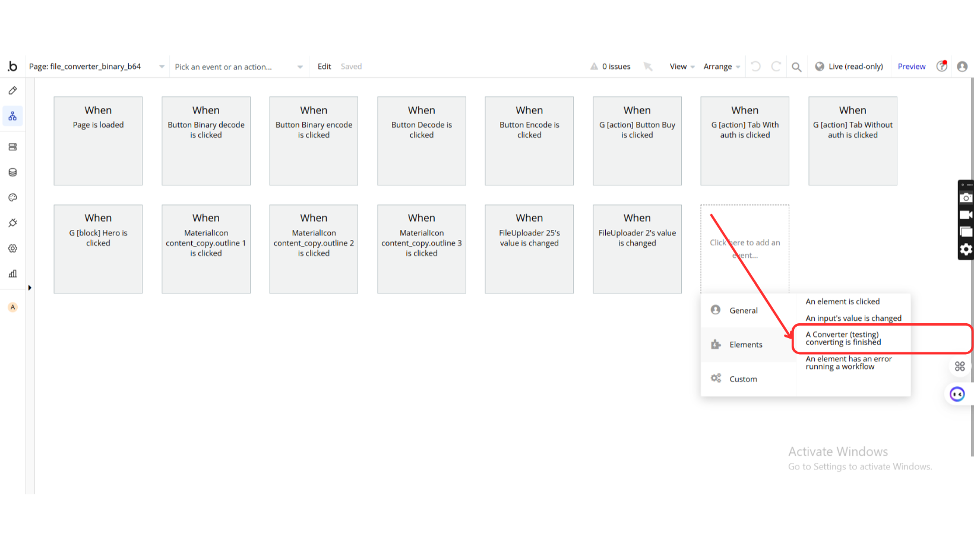
Task: Open the Styles palette icon
Action: (12, 197)
